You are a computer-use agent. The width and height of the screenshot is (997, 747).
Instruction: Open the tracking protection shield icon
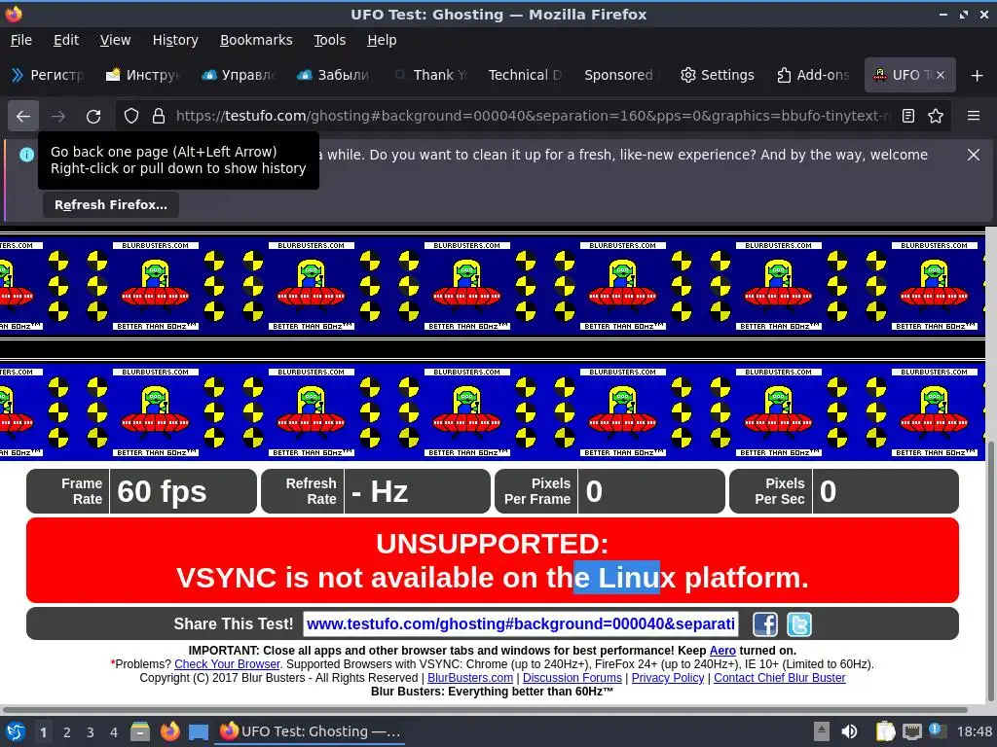pyautogui.click(x=131, y=117)
